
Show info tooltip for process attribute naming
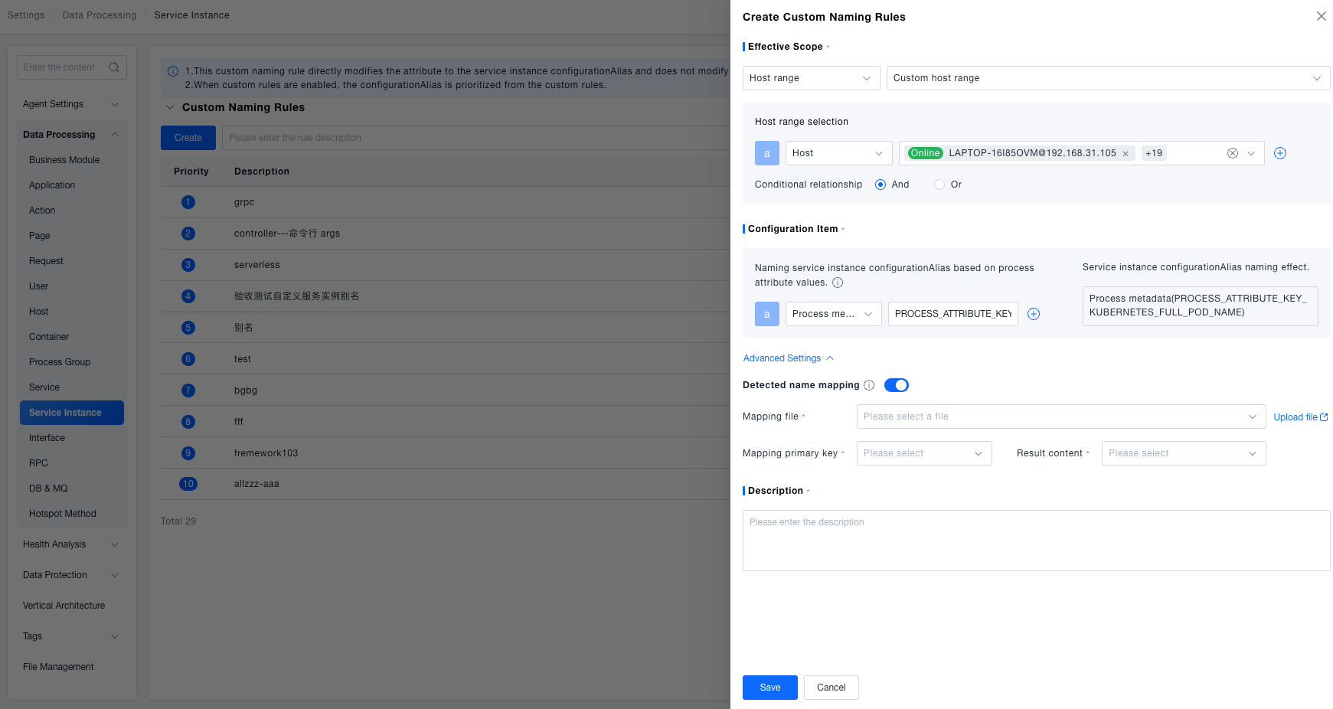tap(838, 283)
